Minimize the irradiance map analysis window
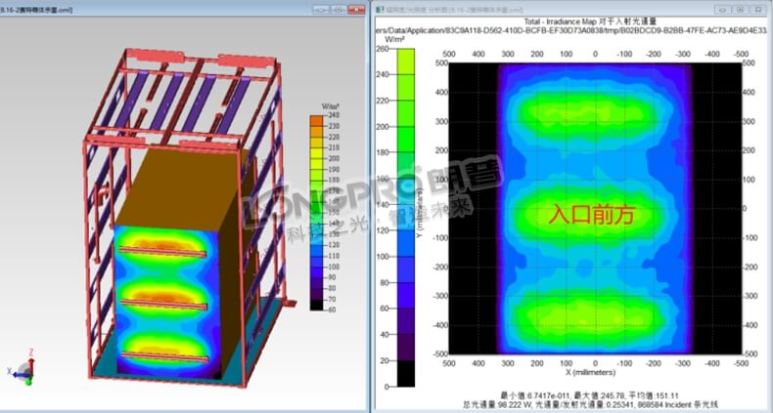773x413 pixels. [721, 8]
